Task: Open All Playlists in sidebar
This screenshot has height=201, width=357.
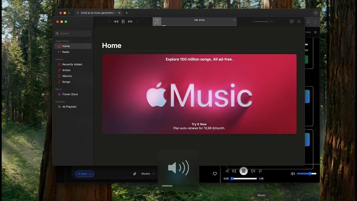Action: click(x=73, y=107)
